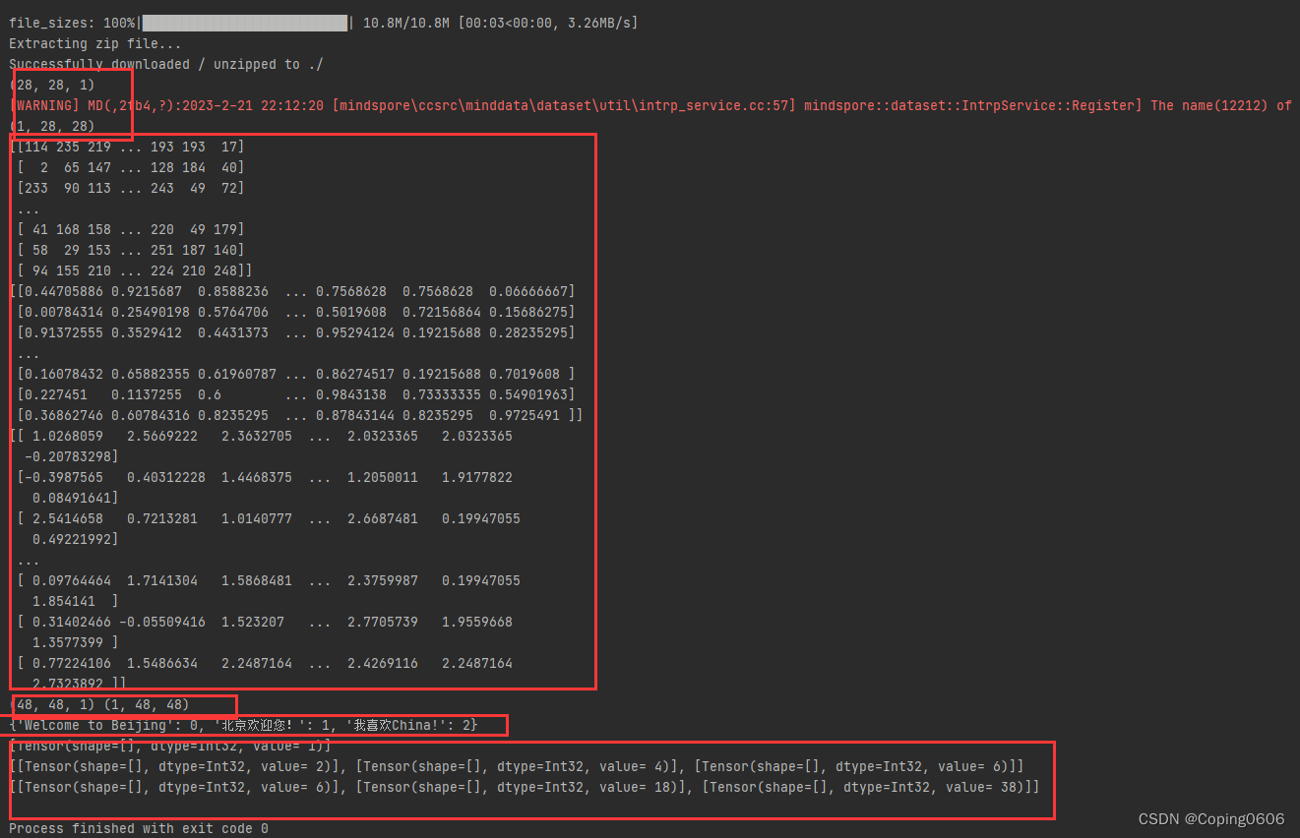Click the '我喜欢China!' dictionary key
Screen dimensions: 1300x838
click(x=394, y=725)
